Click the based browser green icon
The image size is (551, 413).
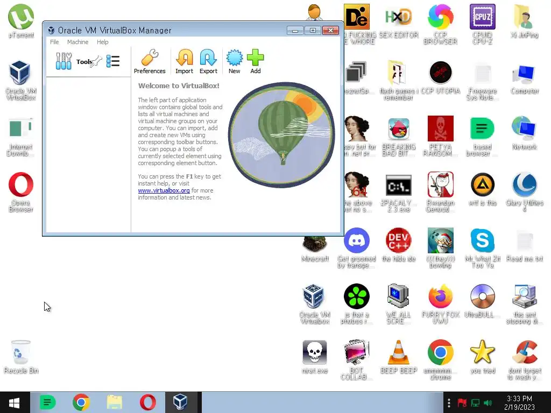tap(483, 136)
